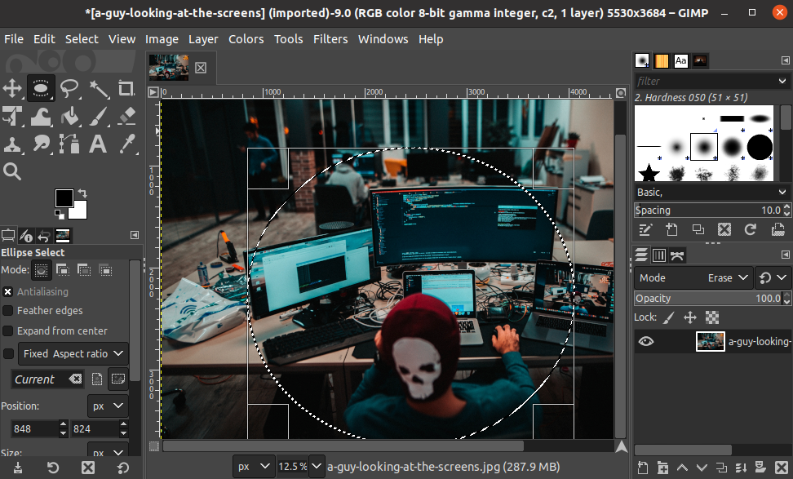Click the black foreground color swatch
The image size is (793, 479).
coord(64,197)
